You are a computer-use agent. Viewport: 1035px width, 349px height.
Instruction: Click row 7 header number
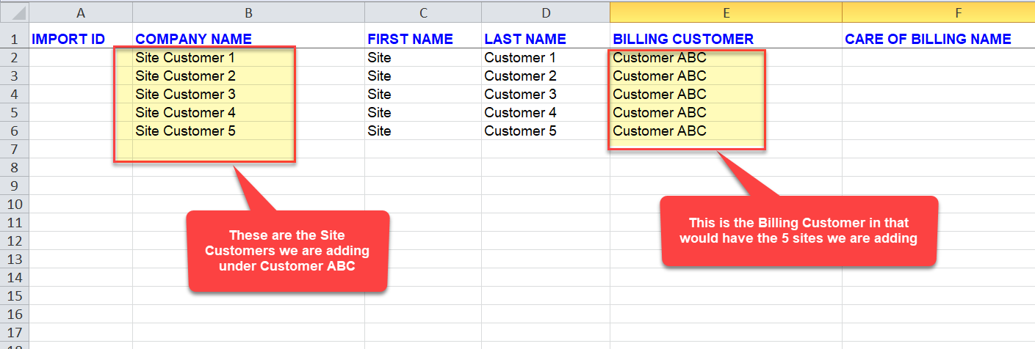(14, 150)
